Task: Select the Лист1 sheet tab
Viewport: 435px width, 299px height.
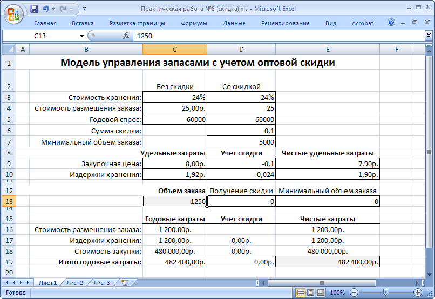Action: (47, 283)
